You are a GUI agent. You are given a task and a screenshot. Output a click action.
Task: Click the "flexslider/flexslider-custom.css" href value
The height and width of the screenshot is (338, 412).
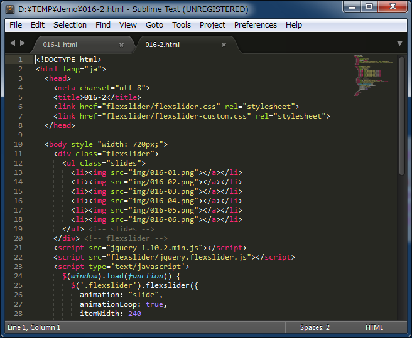click(176, 116)
